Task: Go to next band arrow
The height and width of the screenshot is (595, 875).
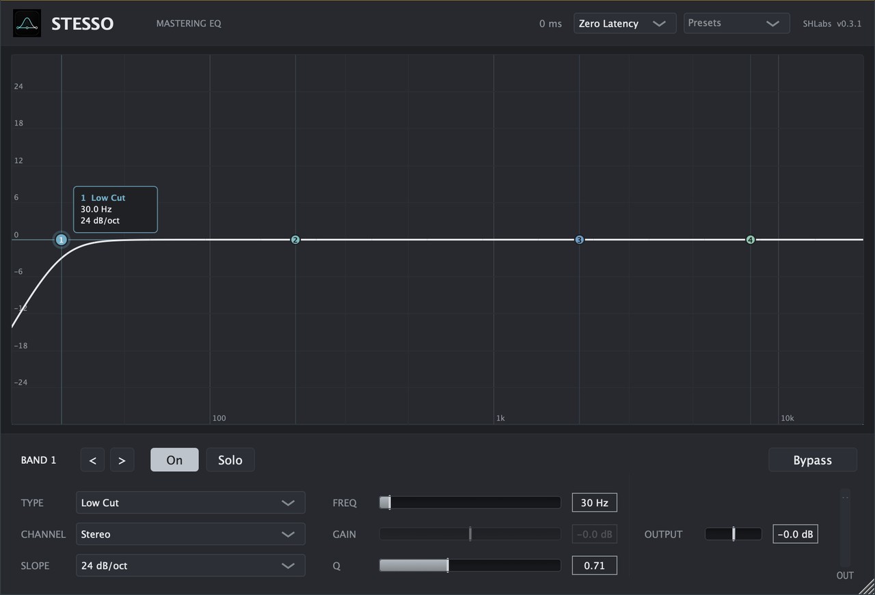Action: (x=122, y=460)
